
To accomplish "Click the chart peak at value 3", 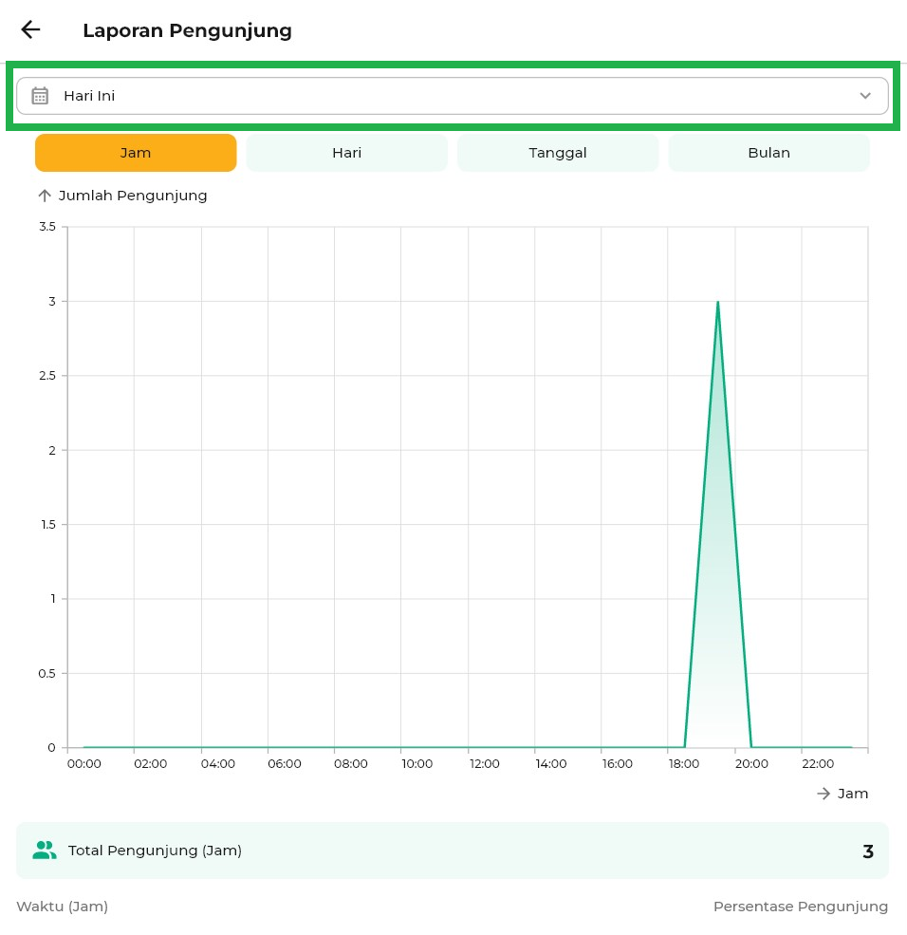I will click(x=717, y=302).
